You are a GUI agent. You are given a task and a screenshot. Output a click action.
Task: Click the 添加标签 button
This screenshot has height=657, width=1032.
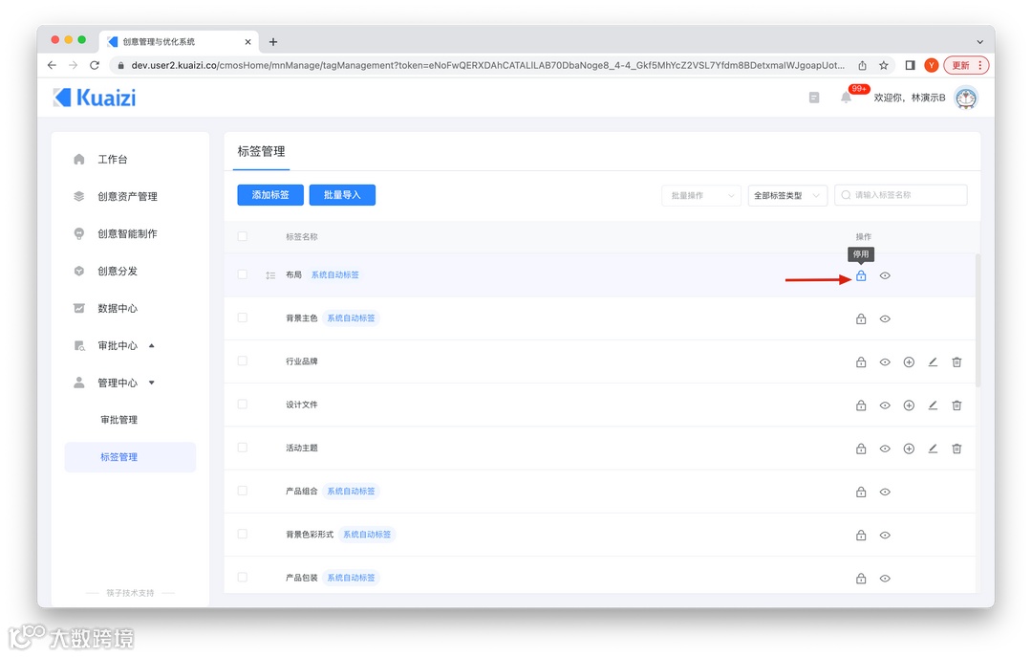(x=270, y=195)
